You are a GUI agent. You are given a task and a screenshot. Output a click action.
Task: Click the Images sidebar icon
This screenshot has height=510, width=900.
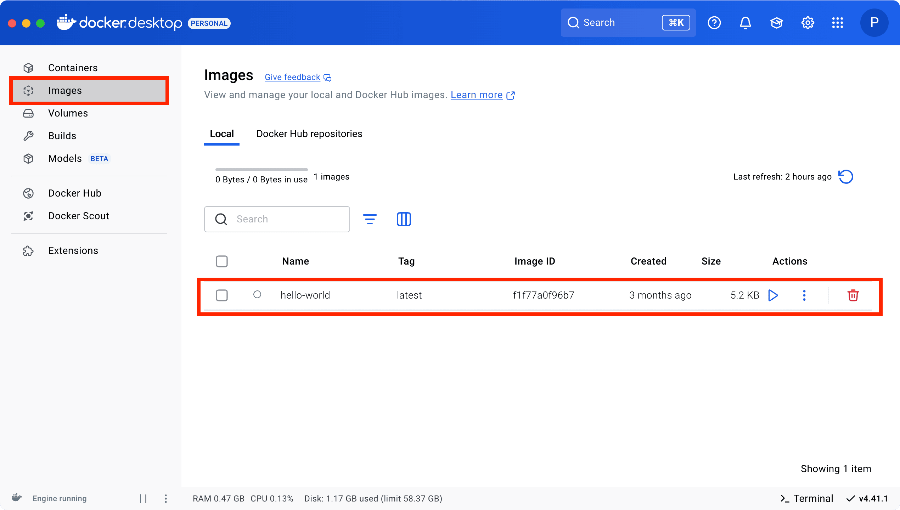tap(28, 91)
